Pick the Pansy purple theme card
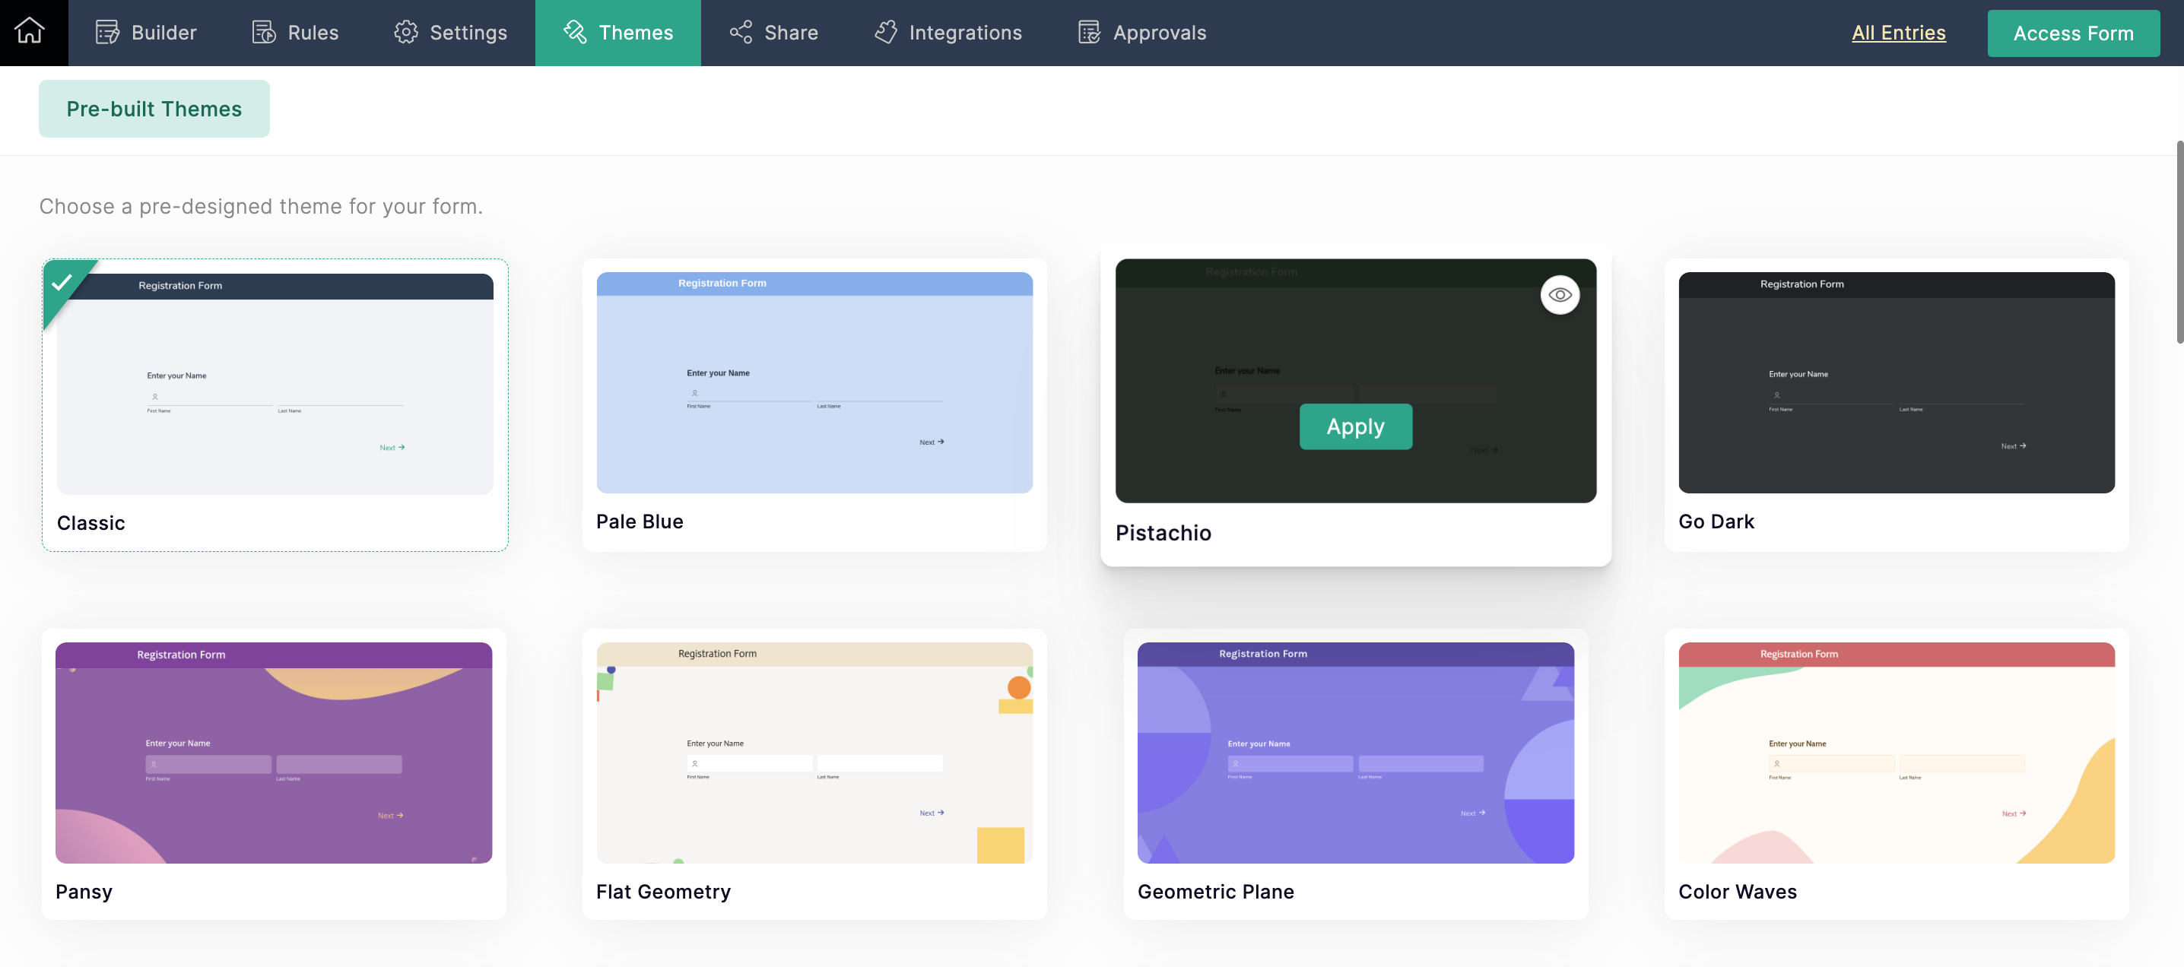2184x967 pixels. (274, 753)
